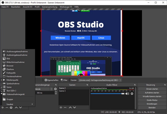Click Beenden to exit OBS
This screenshot has width=167, height=114.
[x=152, y=108]
